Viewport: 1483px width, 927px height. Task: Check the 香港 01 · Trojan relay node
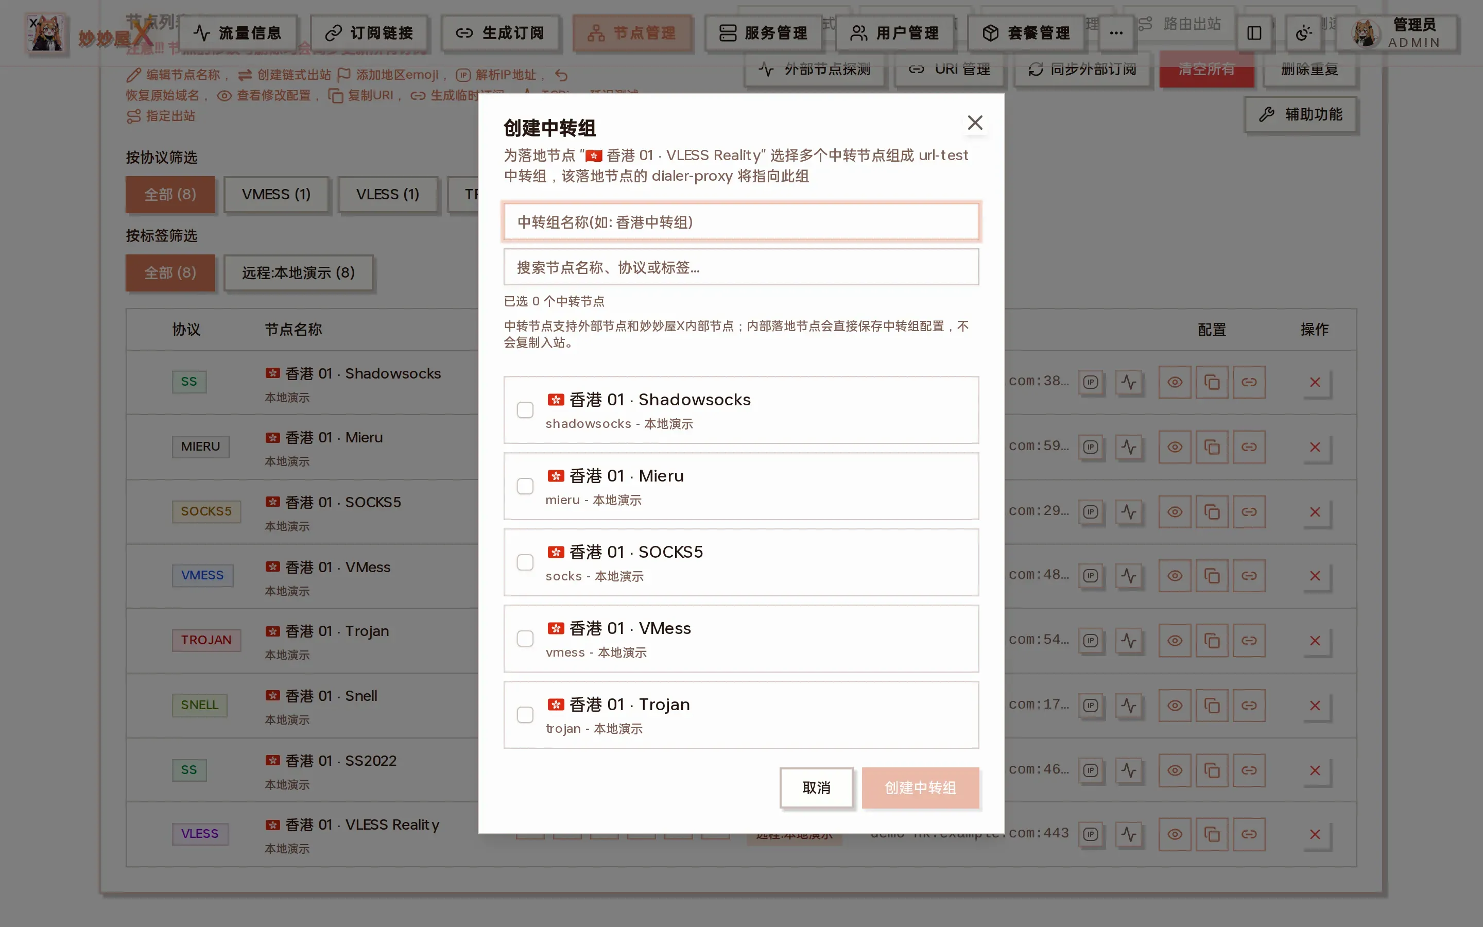click(x=525, y=715)
